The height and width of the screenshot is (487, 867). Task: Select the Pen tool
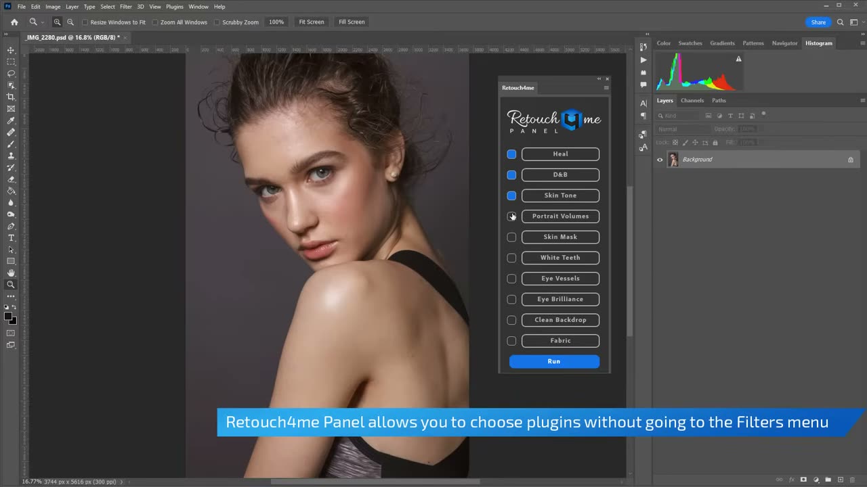[x=11, y=226]
